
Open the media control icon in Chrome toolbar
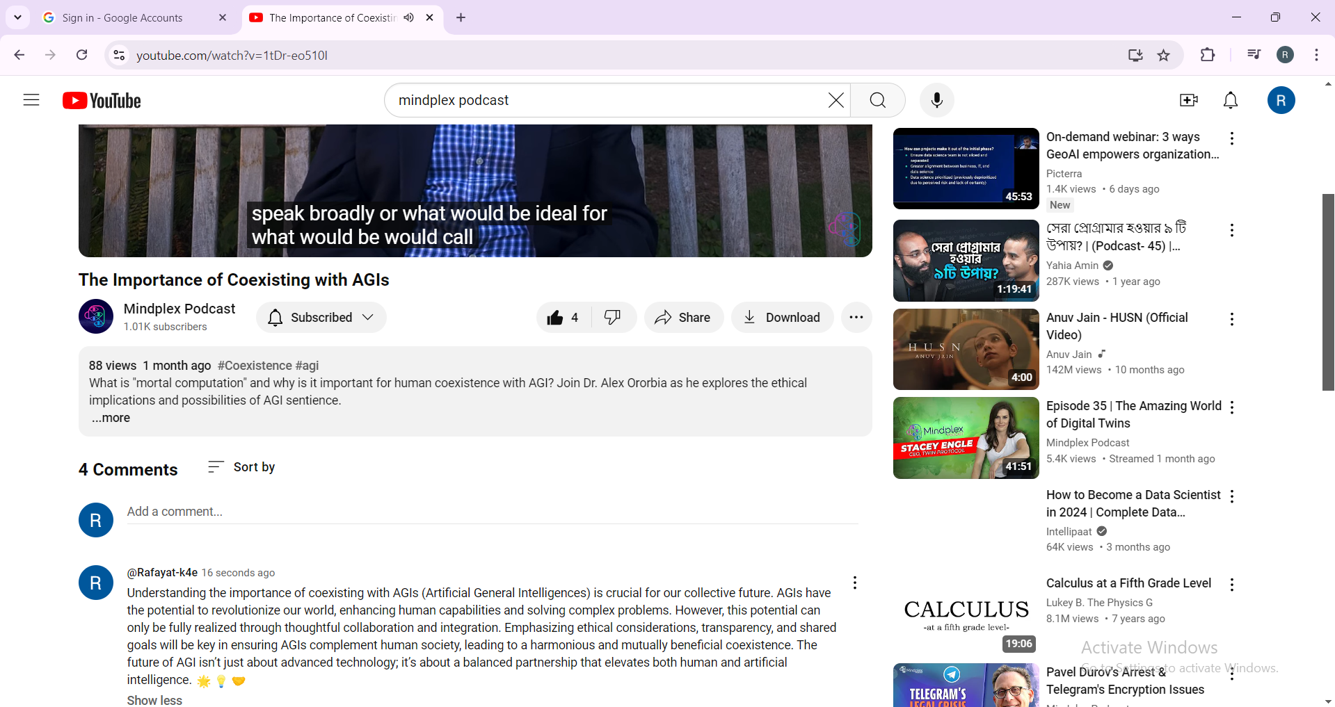click(x=1254, y=55)
